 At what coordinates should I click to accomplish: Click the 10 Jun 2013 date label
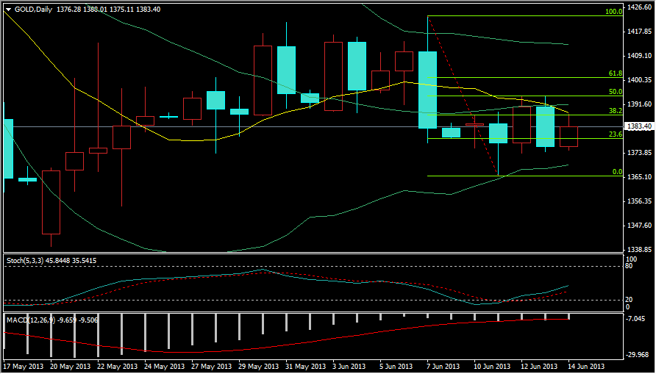tap(492, 367)
